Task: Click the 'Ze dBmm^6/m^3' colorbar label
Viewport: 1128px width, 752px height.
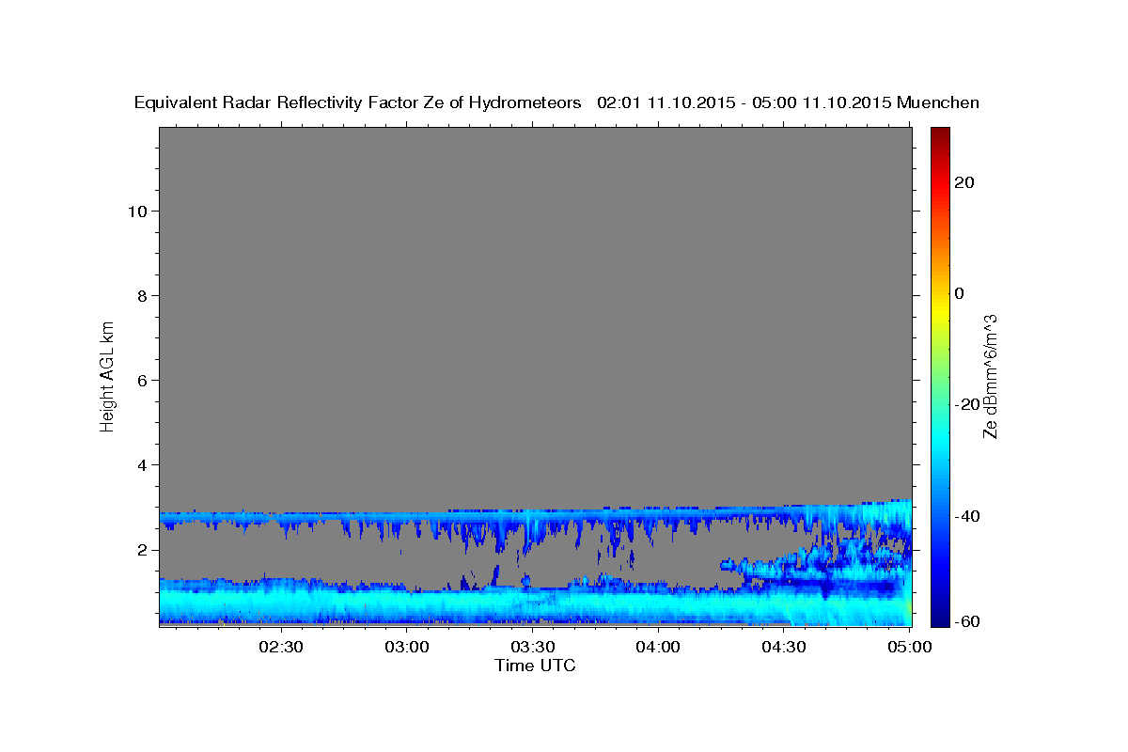Action: (x=990, y=376)
